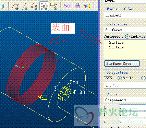
Task: Select the Individual surfaces radio button
Action: (x=127, y=37)
